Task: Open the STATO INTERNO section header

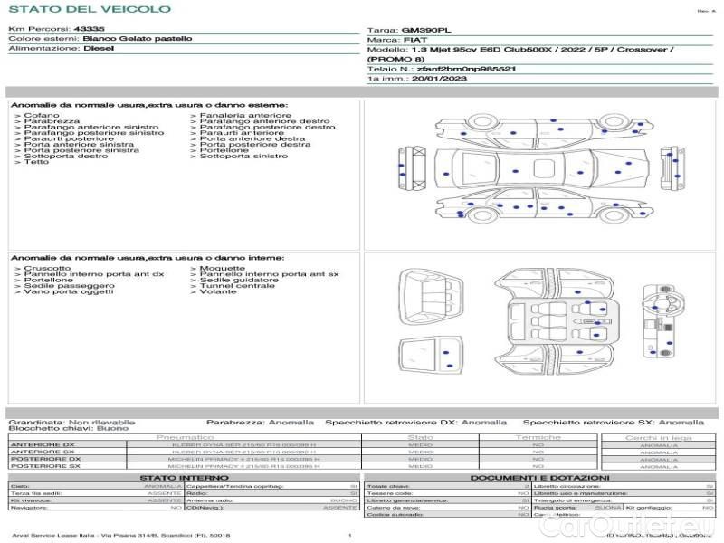Action: [x=184, y=478]
